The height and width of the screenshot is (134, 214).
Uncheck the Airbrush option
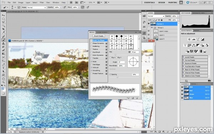(92, 68)
